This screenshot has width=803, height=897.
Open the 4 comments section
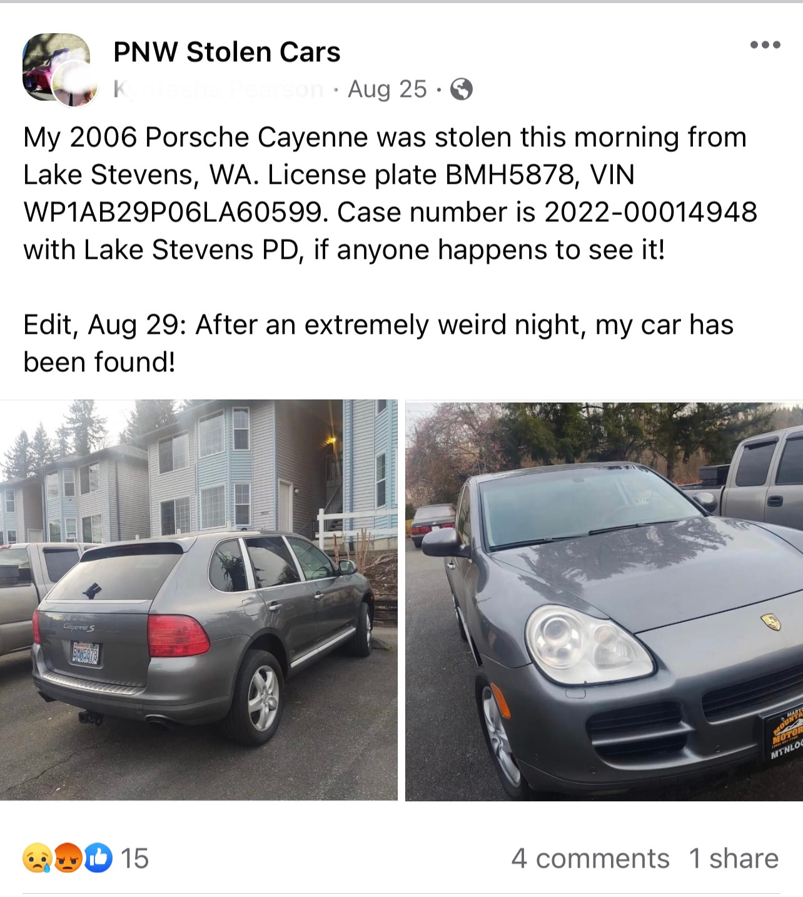(x=590, y=858)
